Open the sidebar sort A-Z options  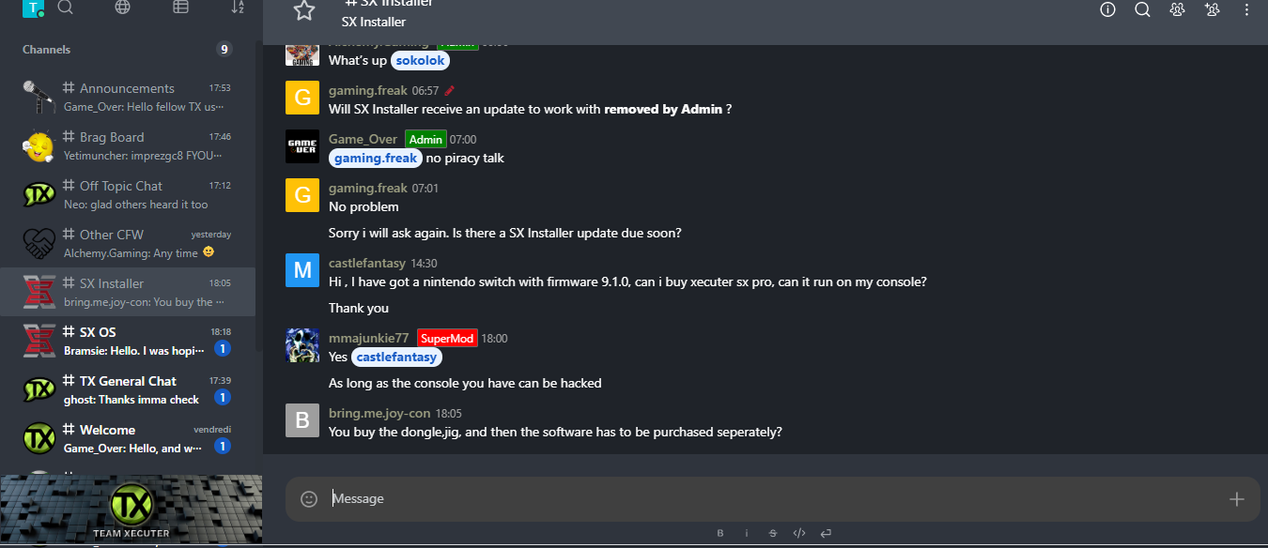tap(238, 8)
